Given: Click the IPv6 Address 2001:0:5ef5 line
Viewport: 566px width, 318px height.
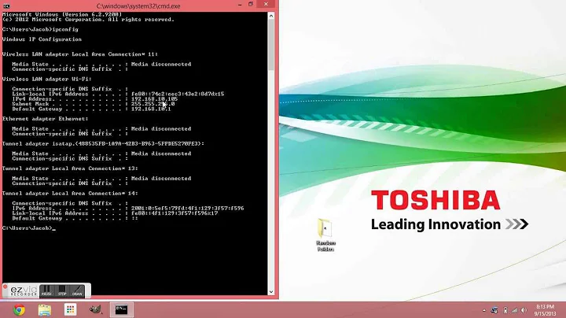Looking at the screenshot, I should (128, 209).
